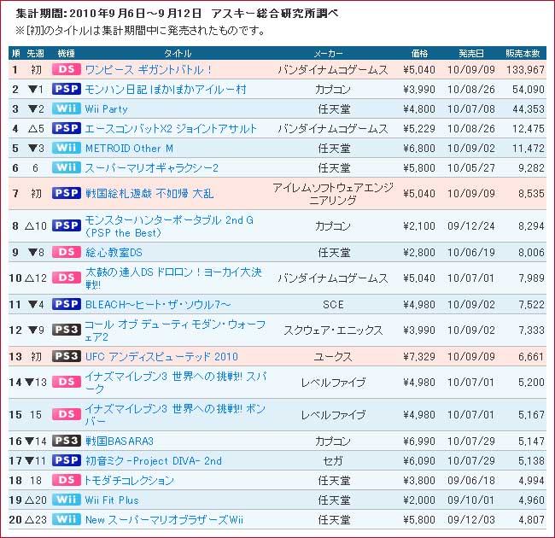Open the モンハン日記 ぽかぽかアイルー村 link
555x538 pixels.
[x=166, y=89]
